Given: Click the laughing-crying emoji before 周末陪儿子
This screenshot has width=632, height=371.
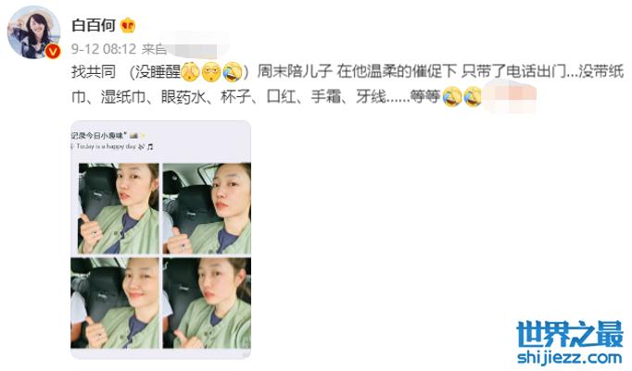Looking at the screenshot, I should tap(233, 72).
